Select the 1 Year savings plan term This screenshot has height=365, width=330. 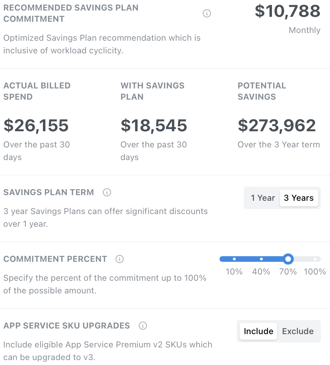pos(262,198)
